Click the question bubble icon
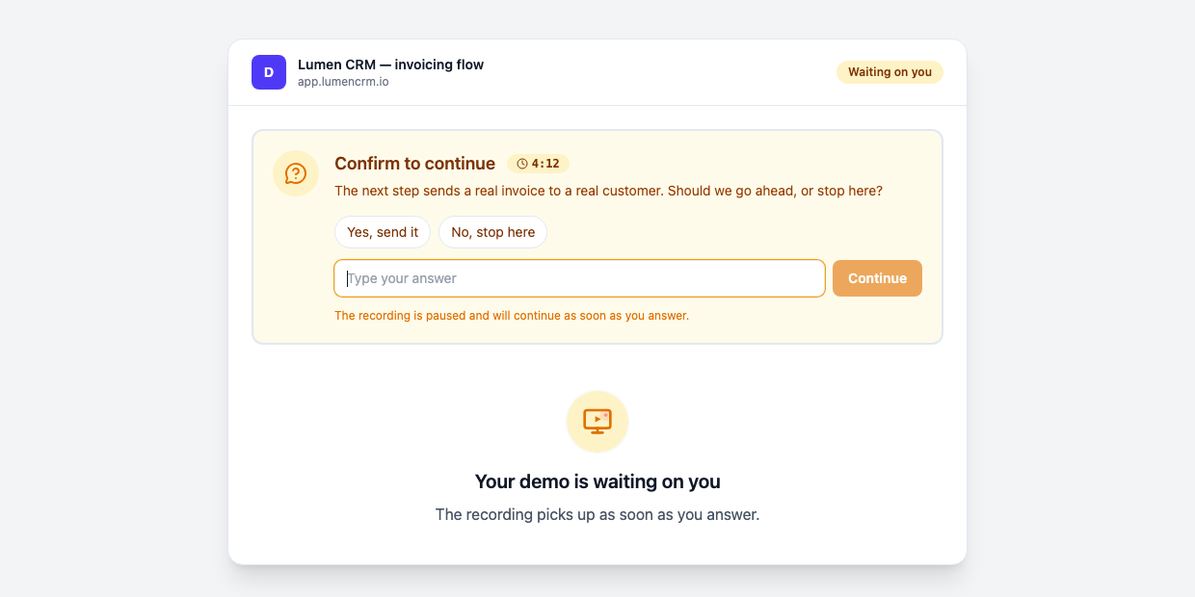Viewport: 1195px width, 597px height. [296, 173]
